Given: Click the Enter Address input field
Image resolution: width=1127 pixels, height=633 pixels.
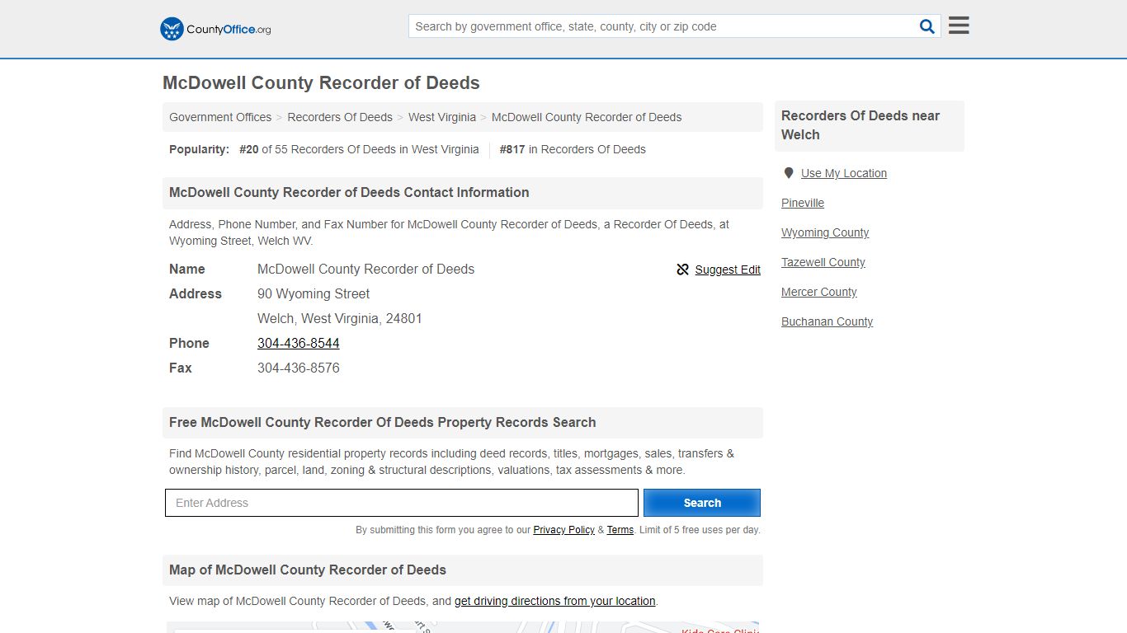Looking at the screenshot, I should tap(402, 503).
